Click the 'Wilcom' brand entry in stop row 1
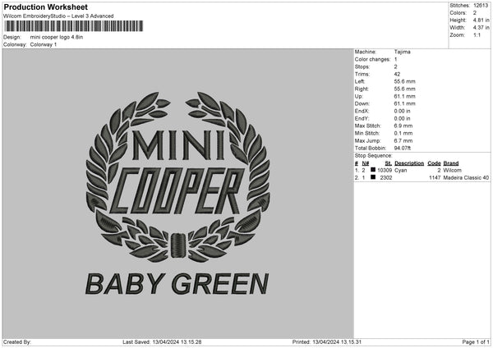 point(452,170)
